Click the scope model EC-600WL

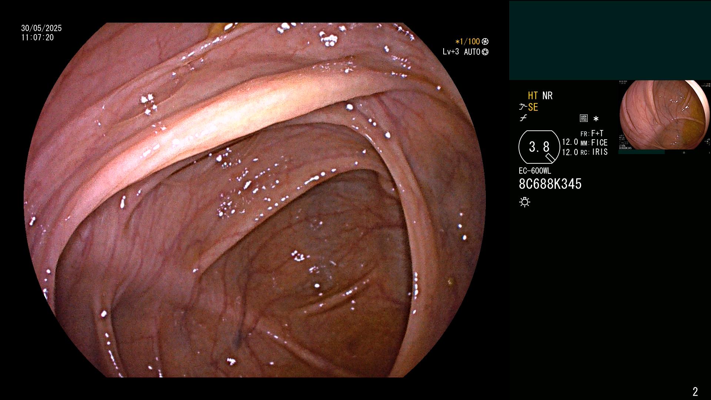point(535,171)
